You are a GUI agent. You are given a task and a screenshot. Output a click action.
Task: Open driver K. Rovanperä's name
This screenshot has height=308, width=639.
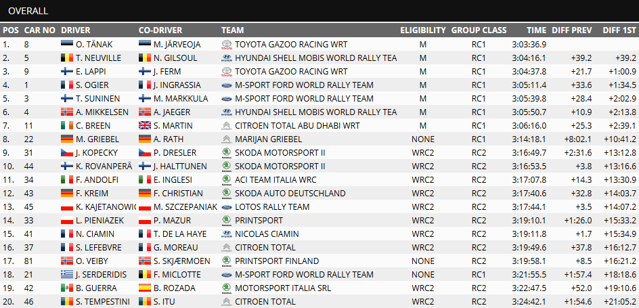tap(102, 167)
